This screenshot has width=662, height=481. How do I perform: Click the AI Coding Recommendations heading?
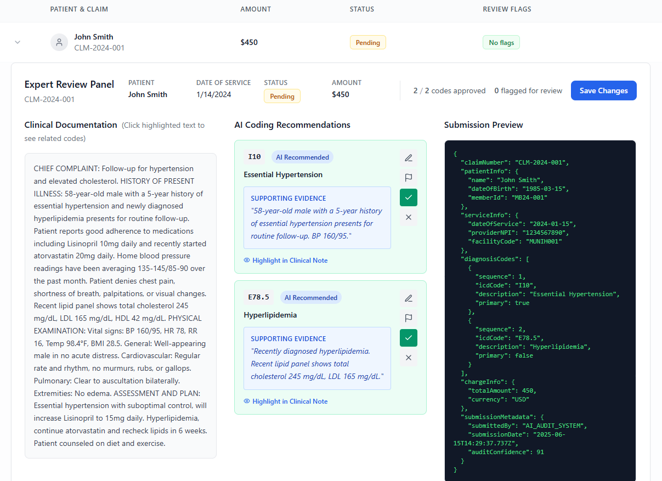click(x=292, y=125)
